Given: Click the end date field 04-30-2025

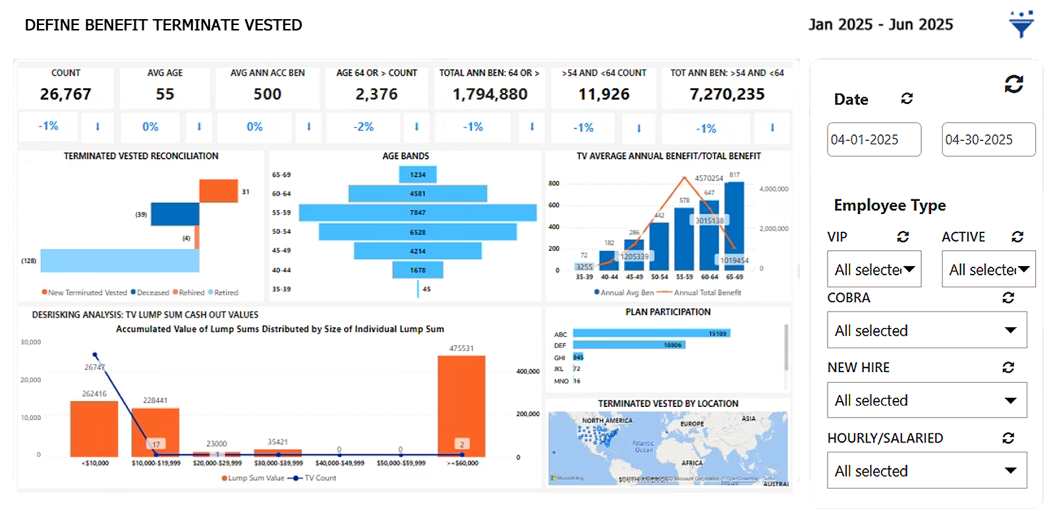Looking at the screenshot, I should pos(988,140).
